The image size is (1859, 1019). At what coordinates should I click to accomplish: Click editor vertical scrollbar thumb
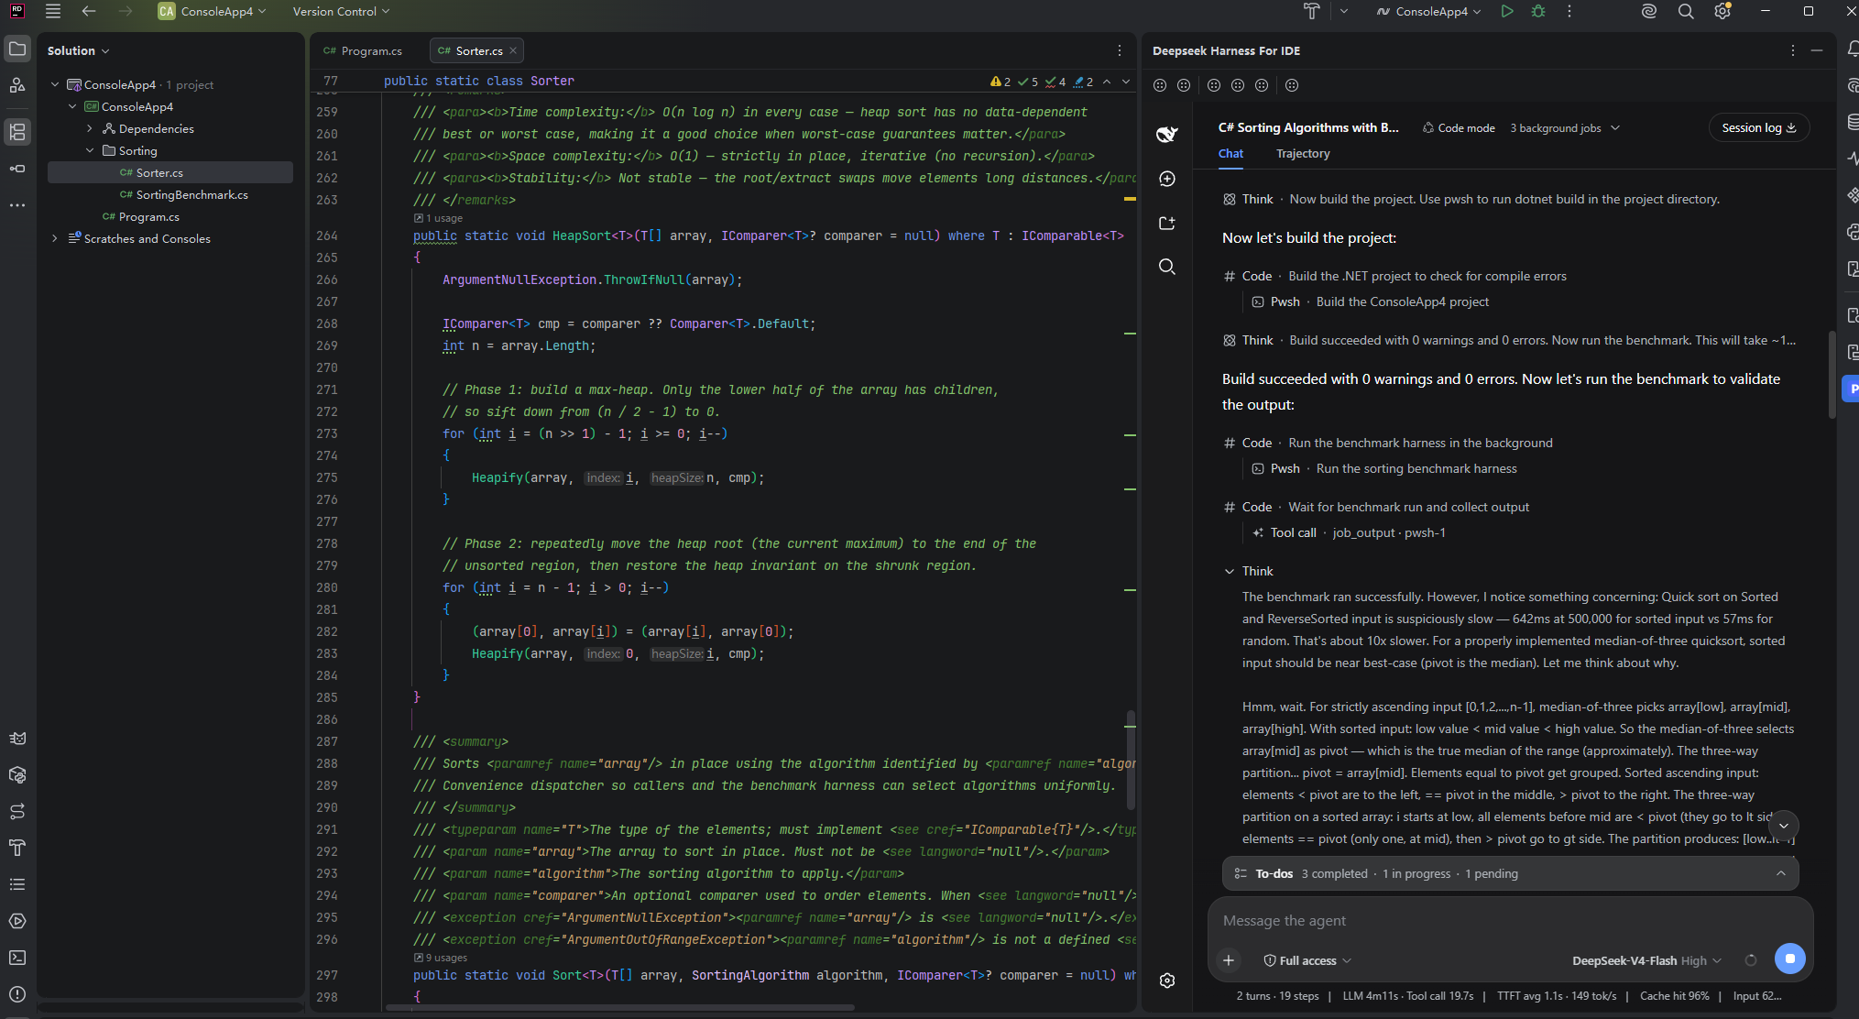click(1131, 759)
